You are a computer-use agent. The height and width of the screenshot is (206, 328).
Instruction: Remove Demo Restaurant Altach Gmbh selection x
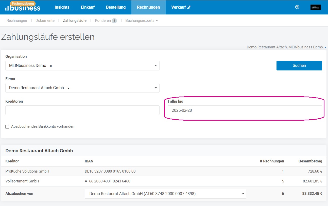pyautogui.click(x=68, y=88)
